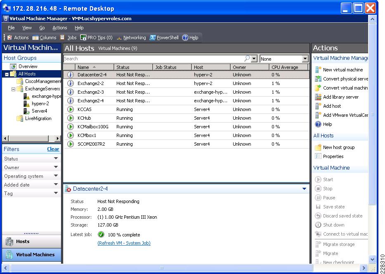Open the Actions menu
Image resolution: width=385 pixels, height=274 pixels.
coord(60,28)
